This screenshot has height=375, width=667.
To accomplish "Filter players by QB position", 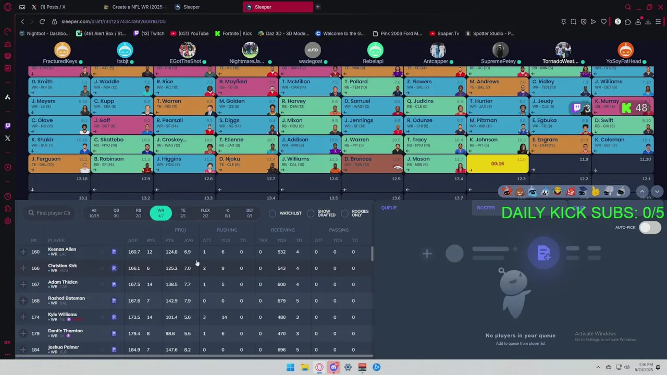I will click(116, 213).
